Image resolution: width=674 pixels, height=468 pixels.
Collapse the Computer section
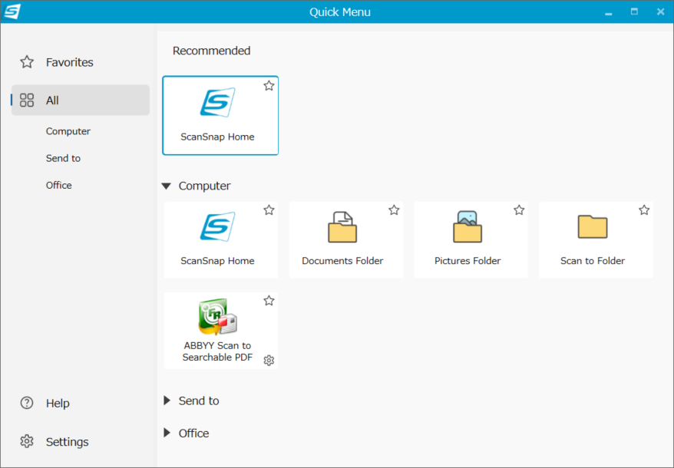(167, 186)
